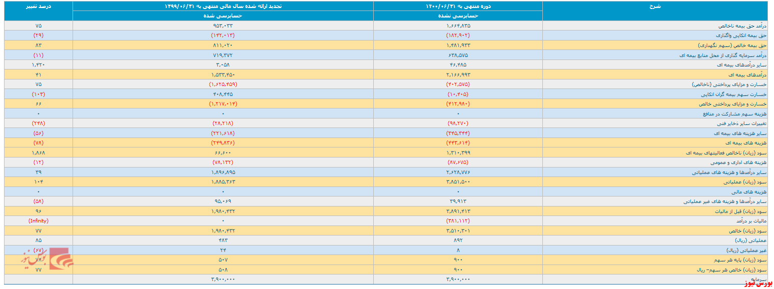Click row label 'غیر عملیاتی (ریال)'
Screen dimensions: 774x289
(x=747, y=250)
